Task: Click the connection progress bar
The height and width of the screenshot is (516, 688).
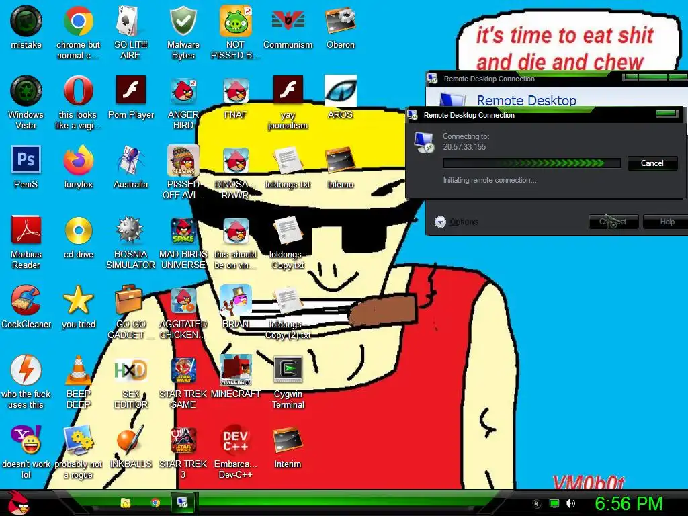Action: point(532,163)
